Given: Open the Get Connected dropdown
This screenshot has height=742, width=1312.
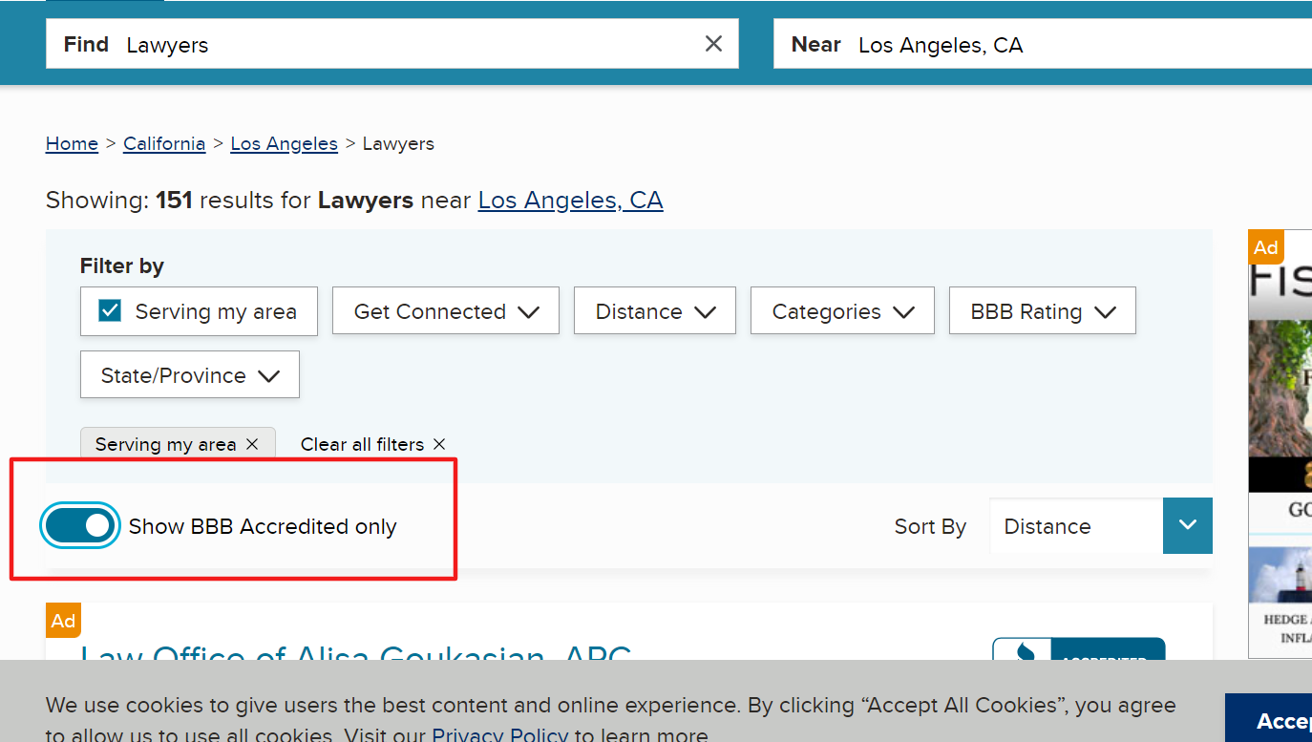Looking at the screenshot, I should tap(446, 311).
